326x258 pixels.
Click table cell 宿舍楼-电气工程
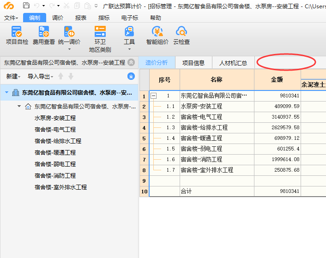(217, 117)
